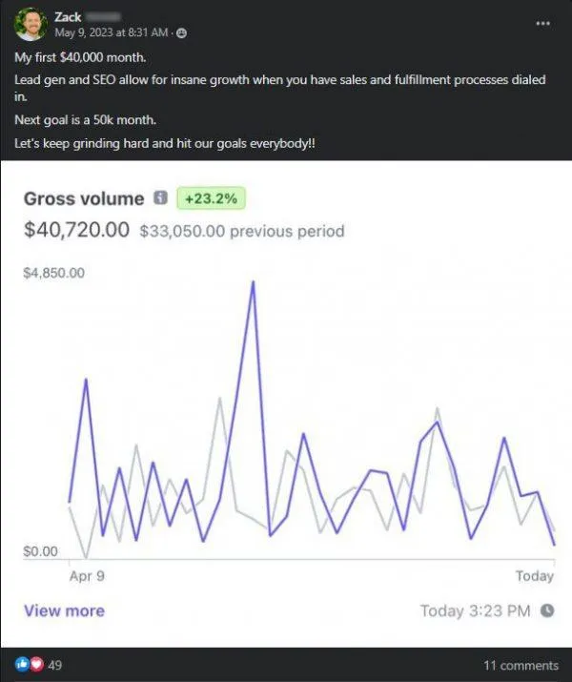572x682 pixels.
Task: Click the $40,720.00 gross volume amount
Action: [x=76, y=229]
